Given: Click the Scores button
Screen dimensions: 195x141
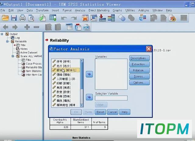Looking at the screenshot, I should pos(140,76).
